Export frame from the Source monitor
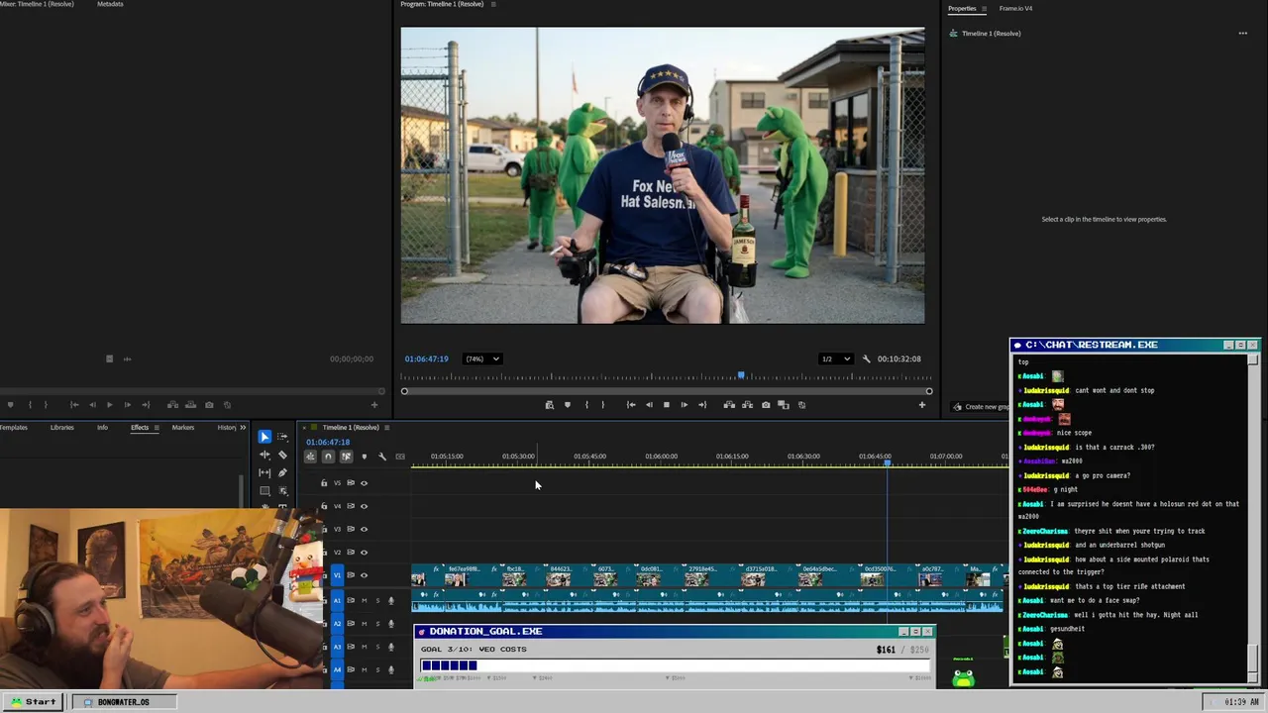 pos(209,404)
